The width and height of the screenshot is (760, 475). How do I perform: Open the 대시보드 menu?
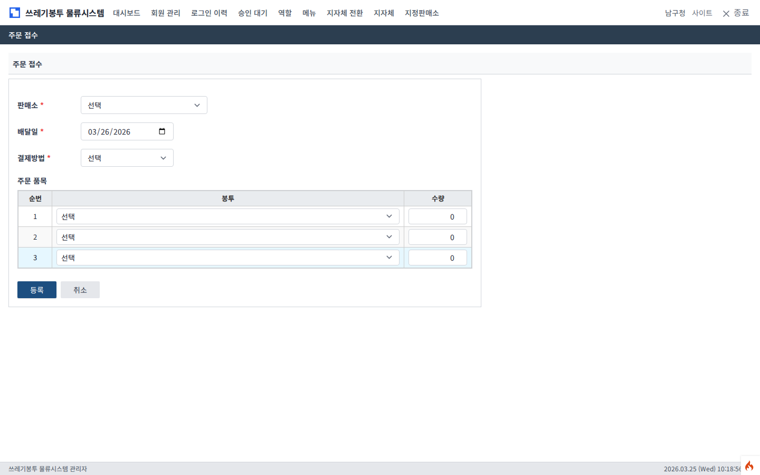point(127,13)
